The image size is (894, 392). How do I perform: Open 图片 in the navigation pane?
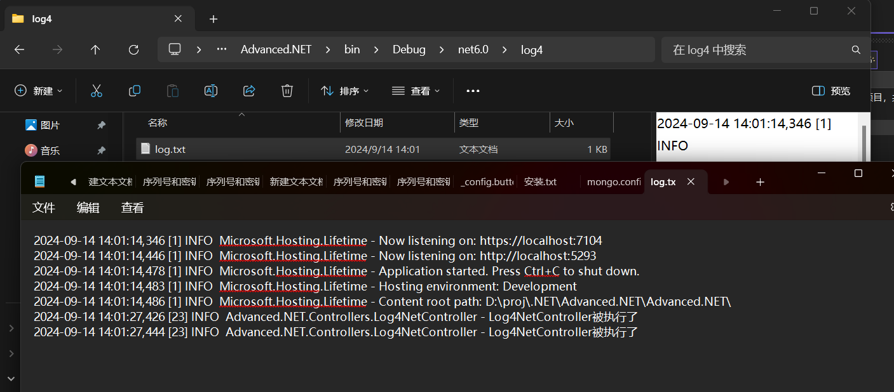coord(50,126)
